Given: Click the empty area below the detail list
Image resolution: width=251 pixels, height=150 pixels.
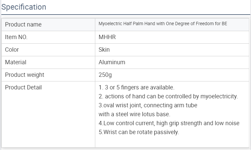Looking at the screenshot, I should pos(172,141).
